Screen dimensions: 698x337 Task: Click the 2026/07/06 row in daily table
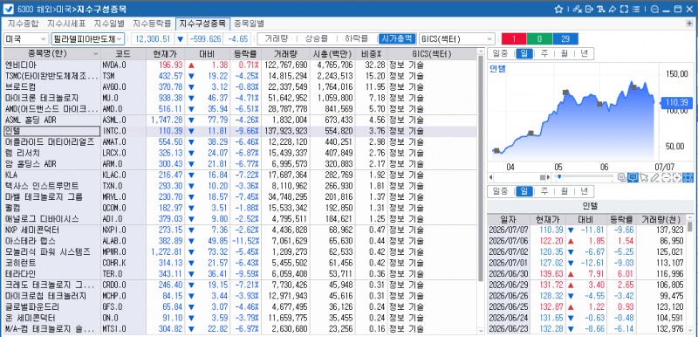[586, 241]
